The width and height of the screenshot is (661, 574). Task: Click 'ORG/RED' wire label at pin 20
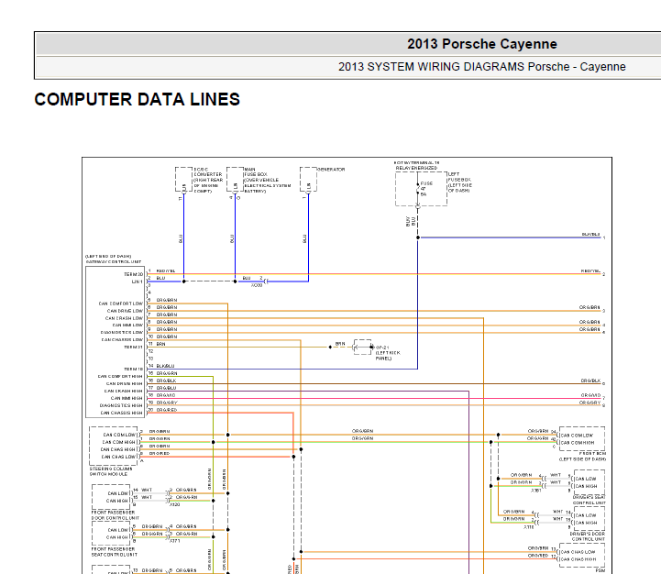point(167,410)
